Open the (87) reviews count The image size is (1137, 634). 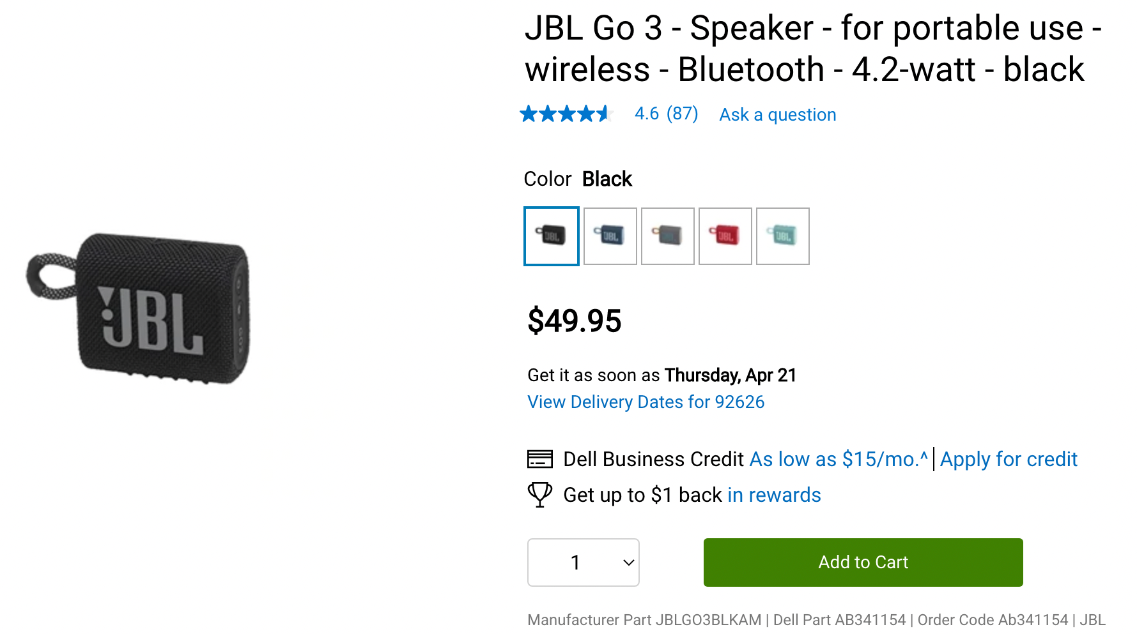tap(682, 114)
